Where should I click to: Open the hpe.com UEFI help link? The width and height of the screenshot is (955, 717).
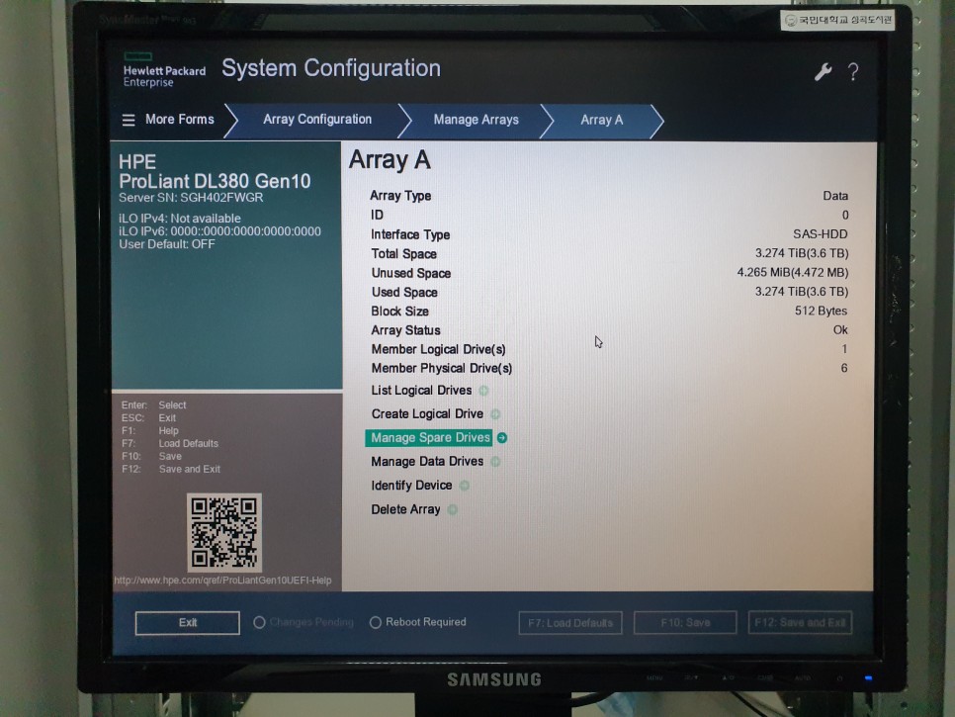[222, 580]
